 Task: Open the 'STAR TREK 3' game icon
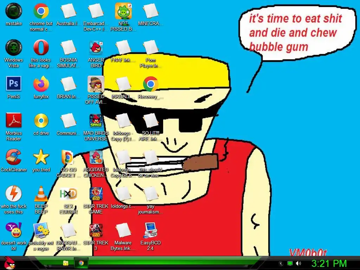[96, 230]
